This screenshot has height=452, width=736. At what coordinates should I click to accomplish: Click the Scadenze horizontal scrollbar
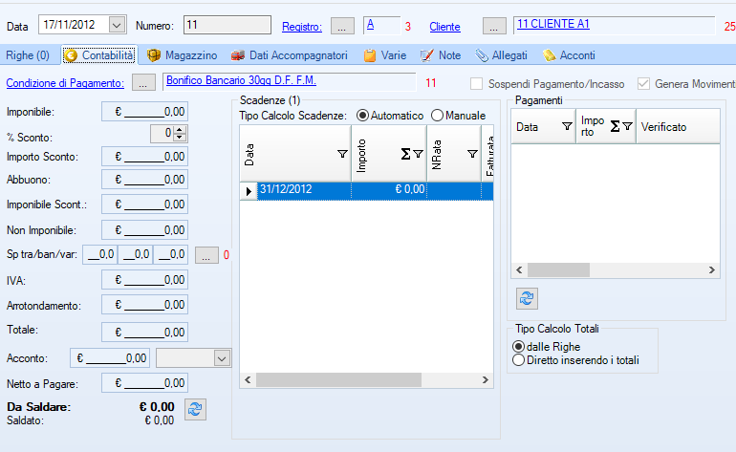click(365, 379)
